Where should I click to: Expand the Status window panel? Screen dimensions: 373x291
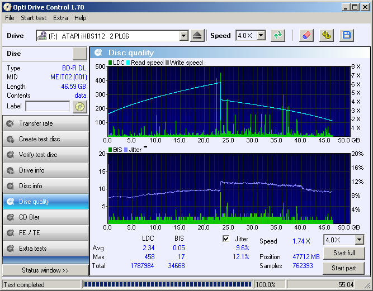coord(45,270)
